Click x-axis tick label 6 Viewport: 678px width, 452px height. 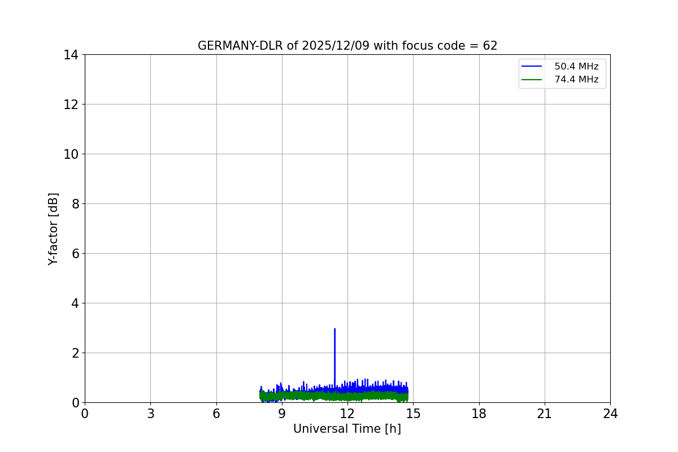[x=216, y=414]
